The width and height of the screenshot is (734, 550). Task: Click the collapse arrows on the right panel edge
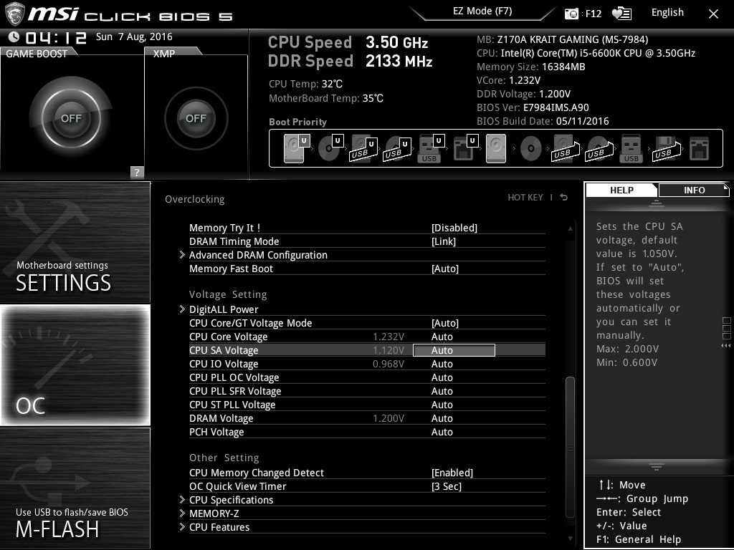click(x=726, y=346)
